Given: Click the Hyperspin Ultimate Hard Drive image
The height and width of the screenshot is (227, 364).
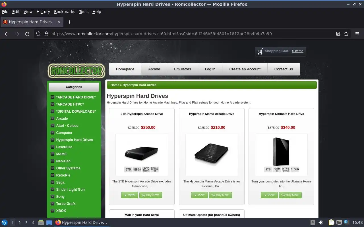Looking at the screenshot, I should pos(281,155).
